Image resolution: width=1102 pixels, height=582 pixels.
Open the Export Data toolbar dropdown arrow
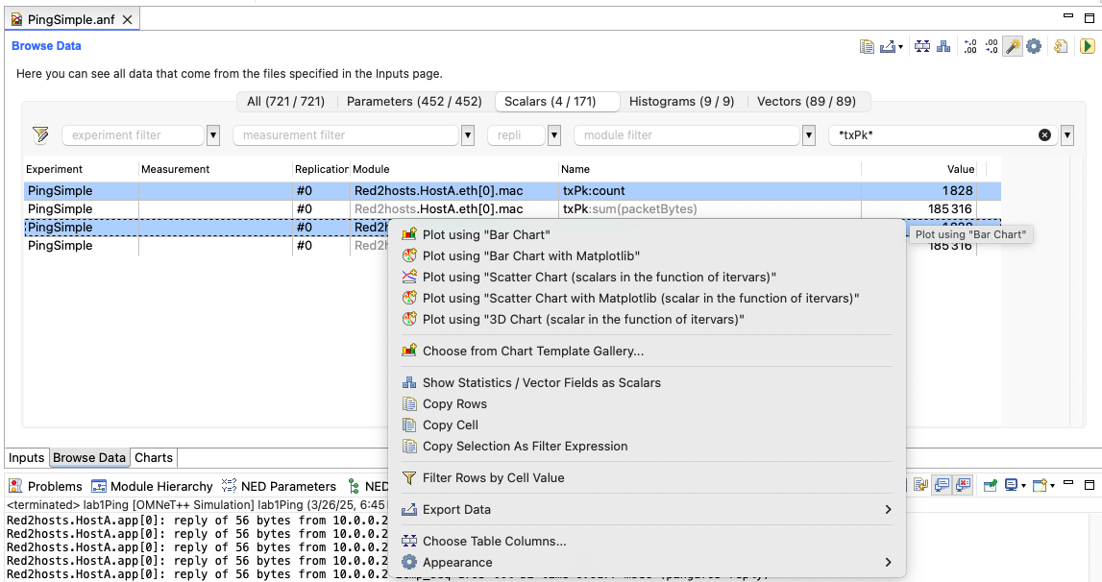900,47
